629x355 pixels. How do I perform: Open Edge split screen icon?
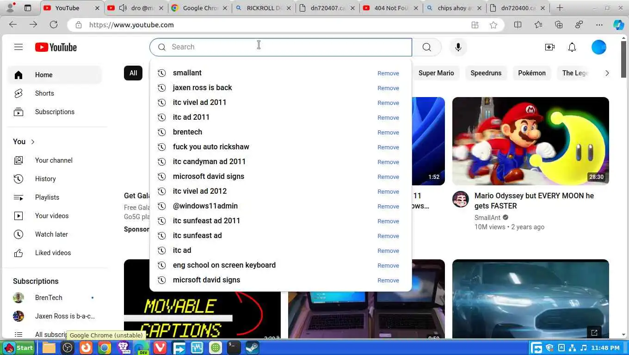tap(518, 25)
